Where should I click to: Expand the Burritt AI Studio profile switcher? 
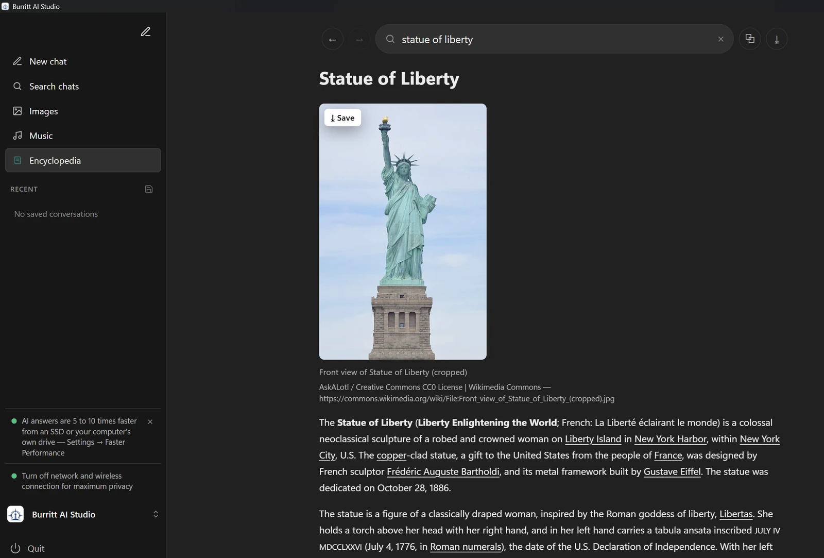pyautogui.click(x=156, y=514)
